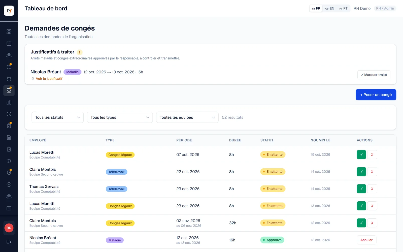Reject Claire Montois's 22 oct. 2026 telework request
Screen dimensions: 403x252
(x=372, y=172)
